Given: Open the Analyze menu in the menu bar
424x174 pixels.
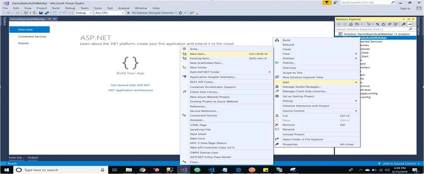Looking at the screenshot, I should 123,8.
